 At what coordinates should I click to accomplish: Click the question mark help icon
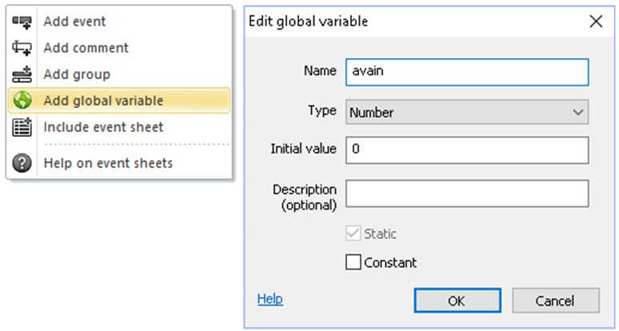(22, 163)
